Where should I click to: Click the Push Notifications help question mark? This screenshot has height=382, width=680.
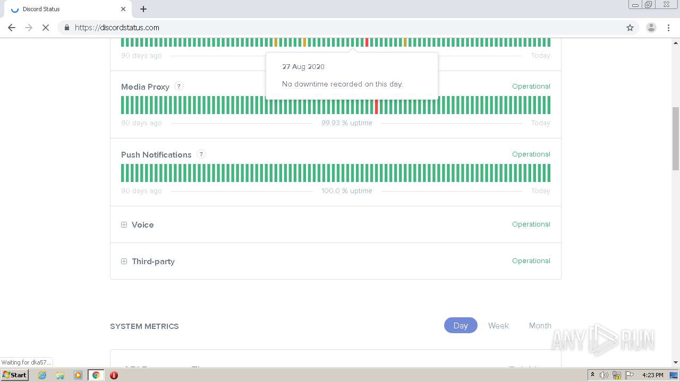[x=201, y=154]
